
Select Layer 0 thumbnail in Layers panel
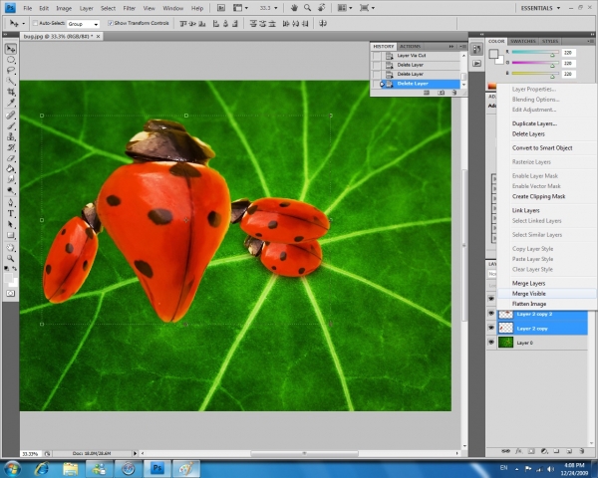point(505,343)
